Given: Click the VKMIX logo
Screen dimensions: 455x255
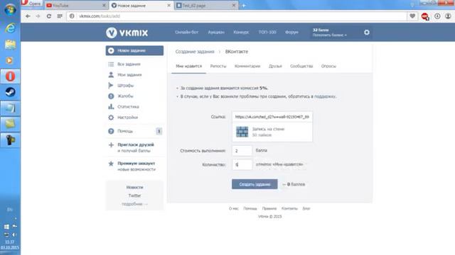Looking at the screenshot, I should 127,33.
